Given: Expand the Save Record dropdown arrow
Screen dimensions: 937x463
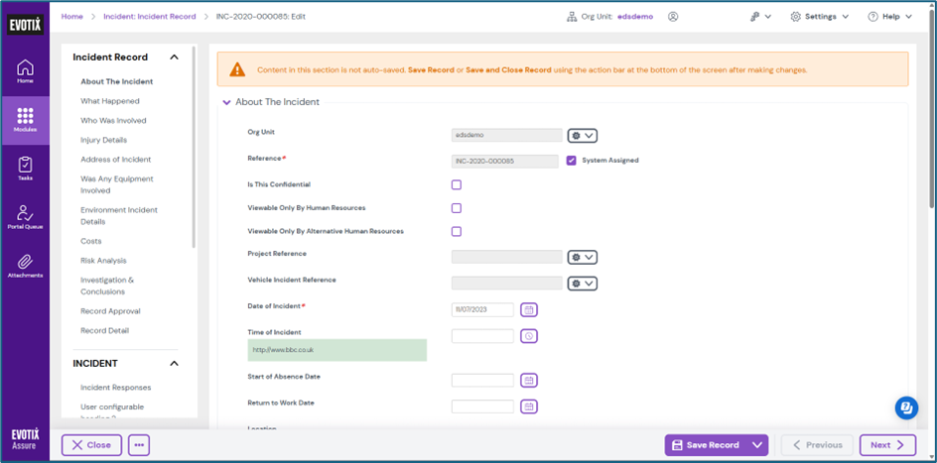Looking at the screenshot, I should [759, 445].
